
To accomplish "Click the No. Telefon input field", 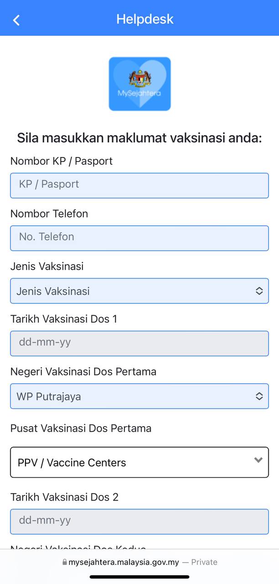I will 139,238.
